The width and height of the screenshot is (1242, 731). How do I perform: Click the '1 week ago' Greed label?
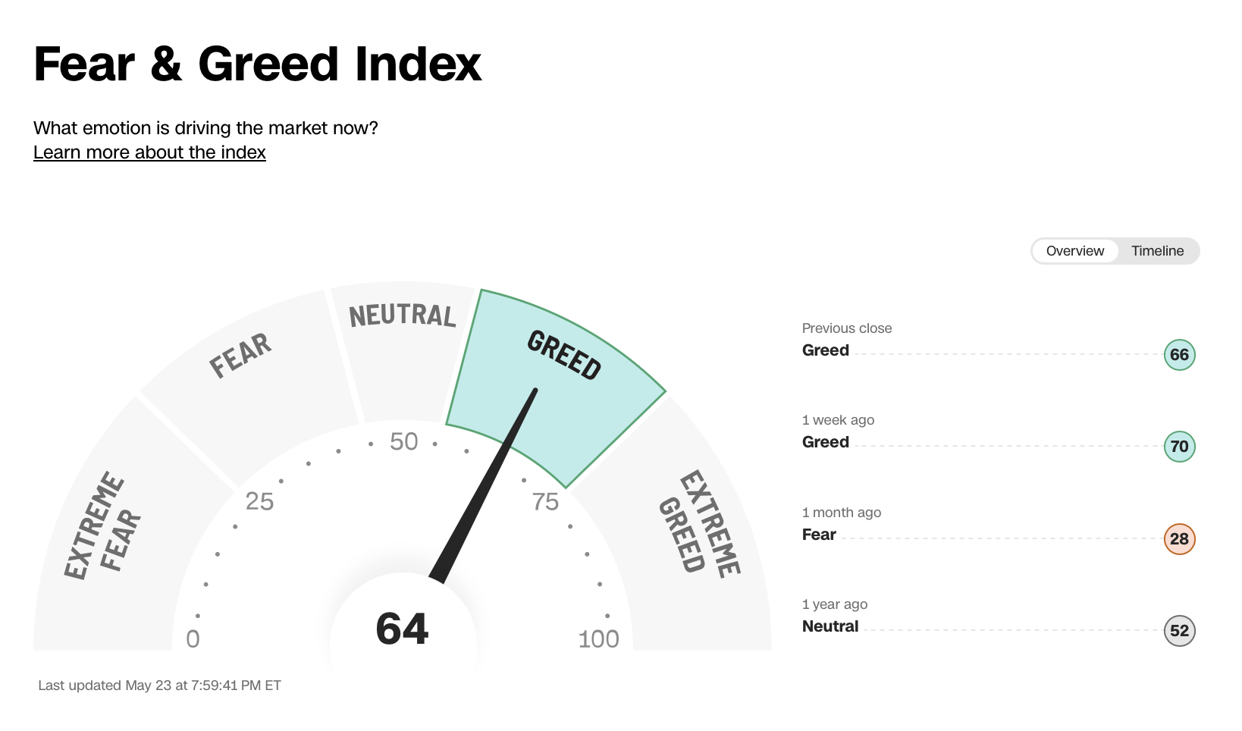coord(826,442)
